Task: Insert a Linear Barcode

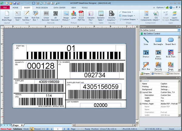Action: pyautogui.click(x=46, y=16)
